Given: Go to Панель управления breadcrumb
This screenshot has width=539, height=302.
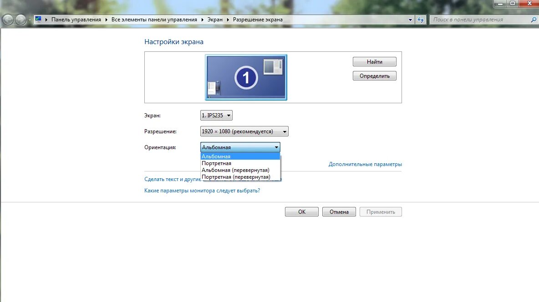Looking at the screenshot, I should pos(76,20).
